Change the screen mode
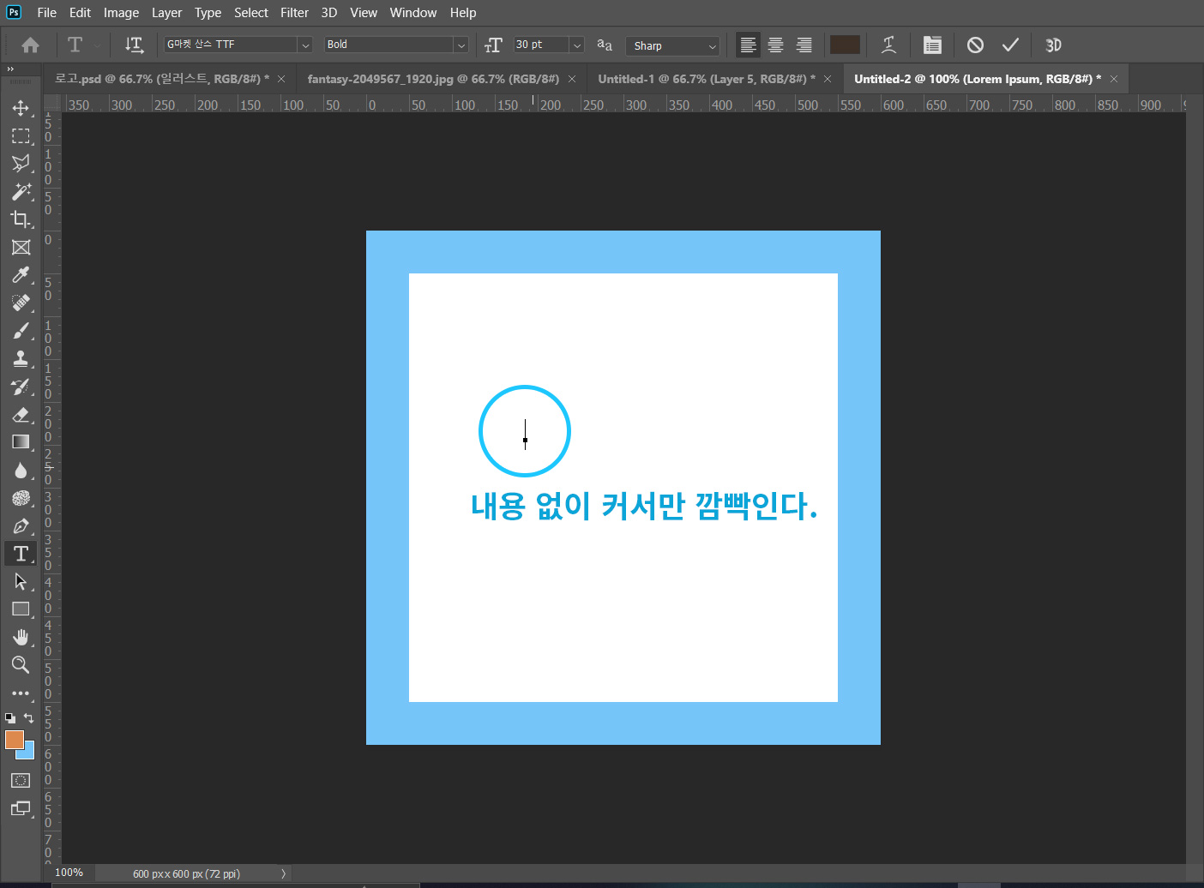This screenshot has height=888, width=1204. (21, 808)
